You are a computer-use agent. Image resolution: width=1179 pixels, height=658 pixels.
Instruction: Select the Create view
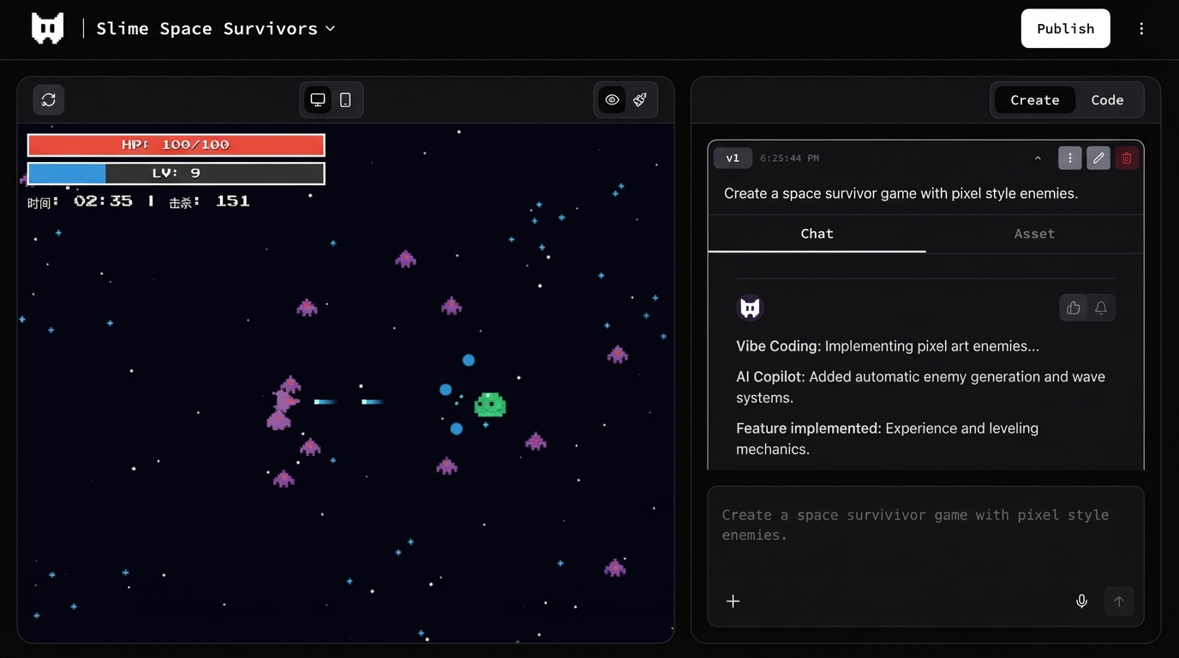pyautogui.click(x=1034, y=100)
